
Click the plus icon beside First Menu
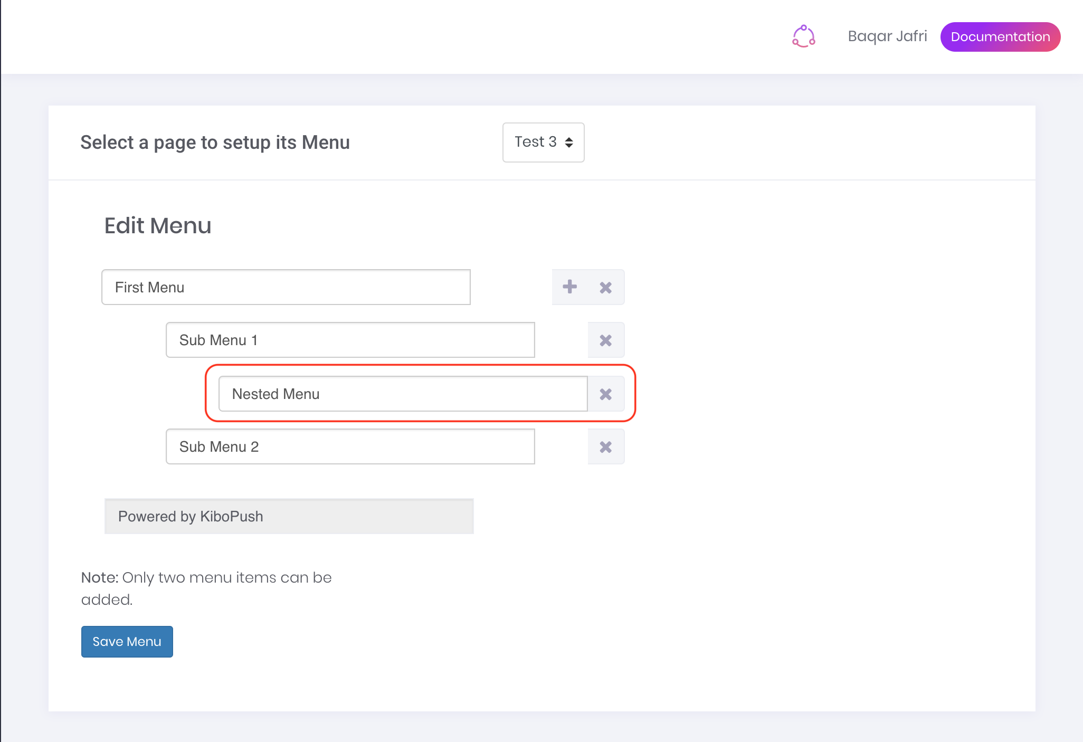[570, 287]
